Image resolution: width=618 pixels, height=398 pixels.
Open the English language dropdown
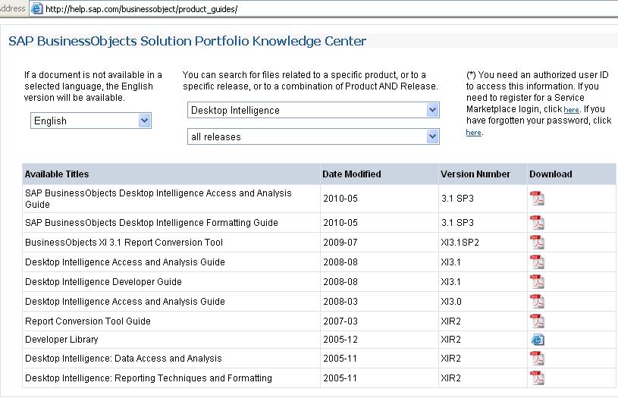click(91, 121)
